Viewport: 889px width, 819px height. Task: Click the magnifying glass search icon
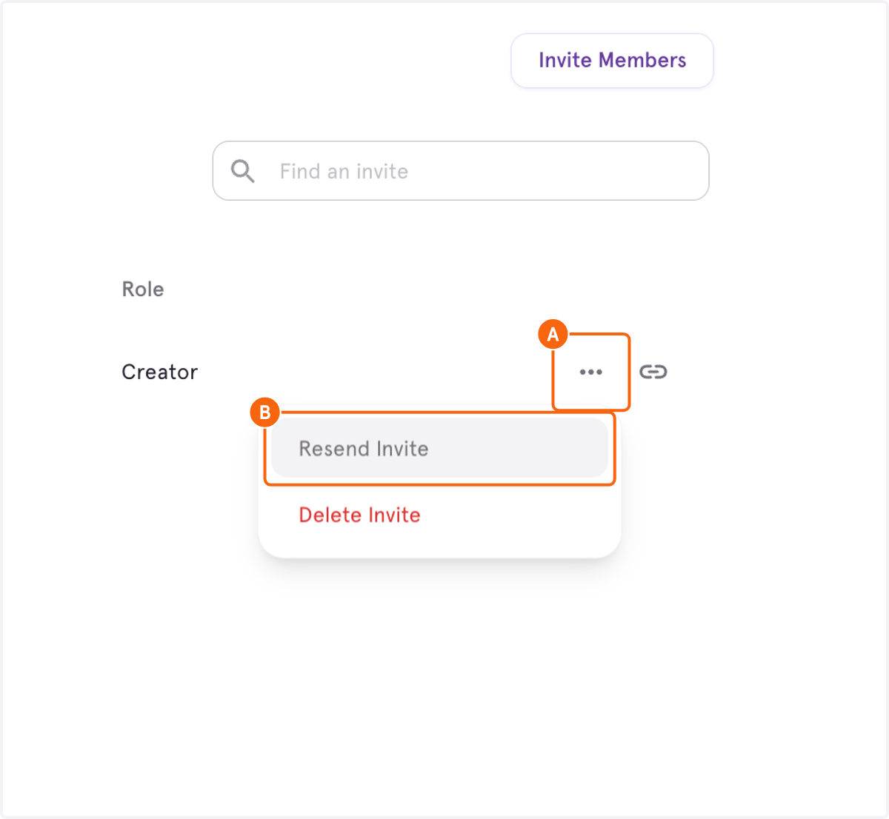(x=242, y=171)
